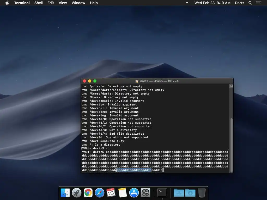Click the 'rm: /dev/null: Invalid argument' line
This screenshot has height=200, width=267.
(110, 108)
